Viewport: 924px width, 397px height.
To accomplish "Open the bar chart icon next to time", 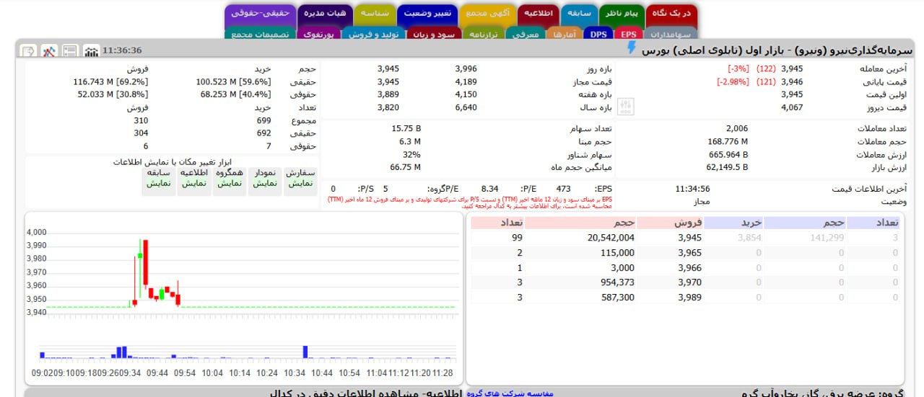I will (91, 51).
